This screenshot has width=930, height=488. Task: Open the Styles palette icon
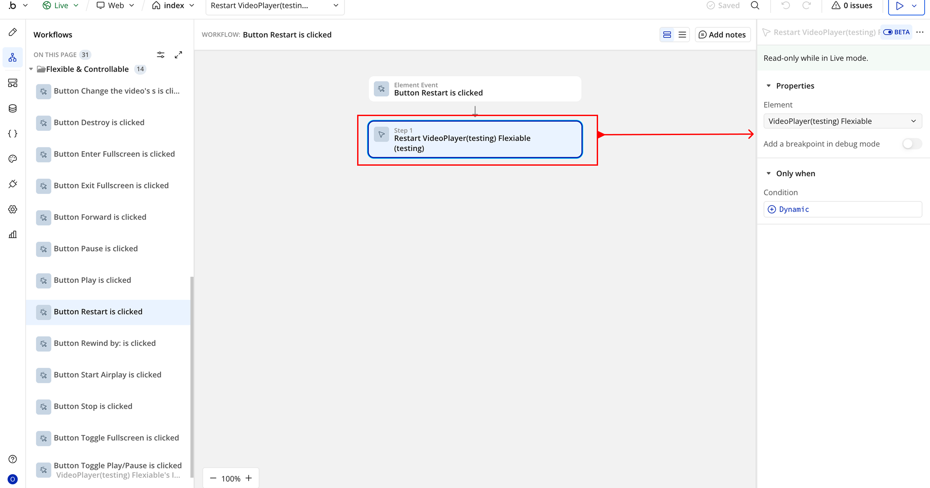click(x=13, y=159)
